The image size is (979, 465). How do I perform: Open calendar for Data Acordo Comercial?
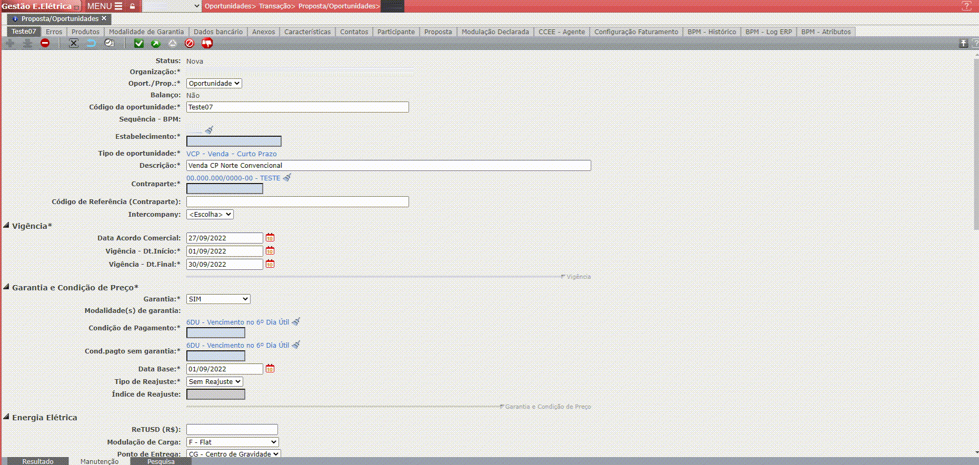(270, 238)
